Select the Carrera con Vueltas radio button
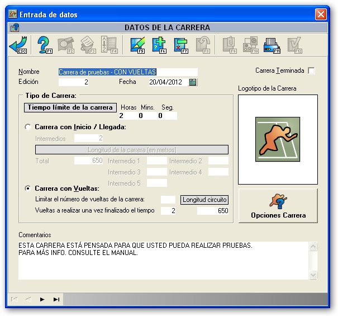Screen dimensions: 338x316 tap(28, 188)
